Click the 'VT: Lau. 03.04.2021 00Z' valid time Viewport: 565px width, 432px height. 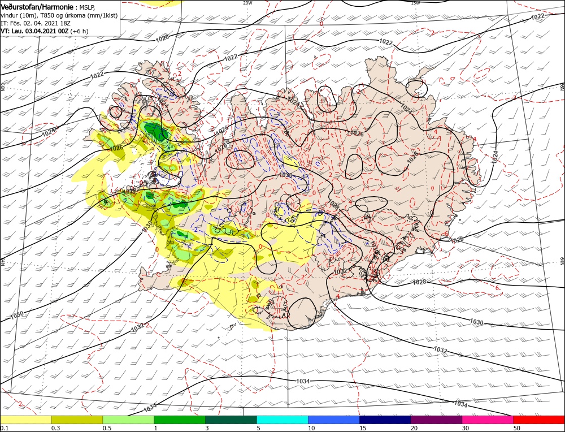pyautogui.click(x=34, y=31)
